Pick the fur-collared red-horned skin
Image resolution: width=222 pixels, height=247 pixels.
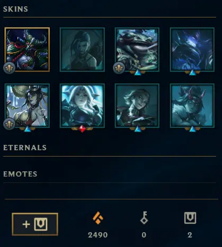(x=192, y=106)
